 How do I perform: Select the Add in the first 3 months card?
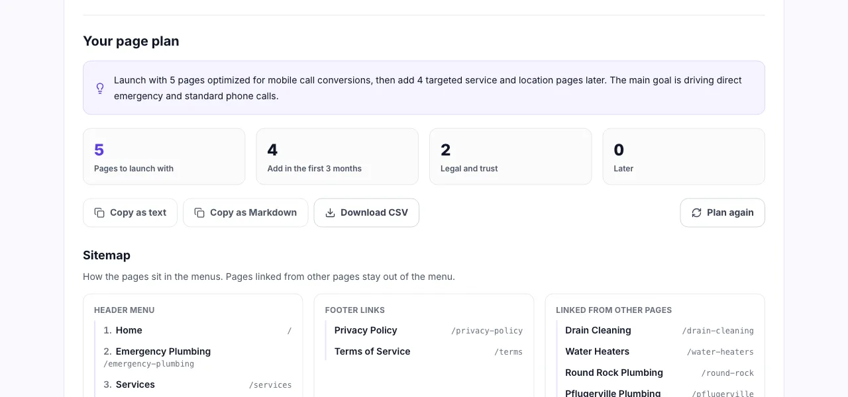pyautogui.click(x=337, y=157)
